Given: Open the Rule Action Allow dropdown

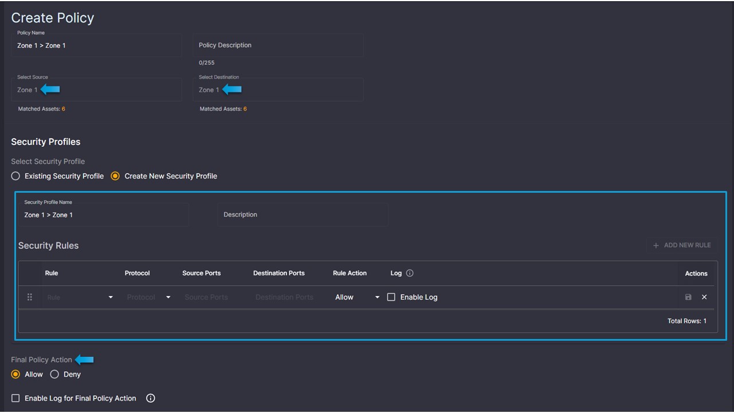Looking at the screenshot, I should tap(357, 297).
